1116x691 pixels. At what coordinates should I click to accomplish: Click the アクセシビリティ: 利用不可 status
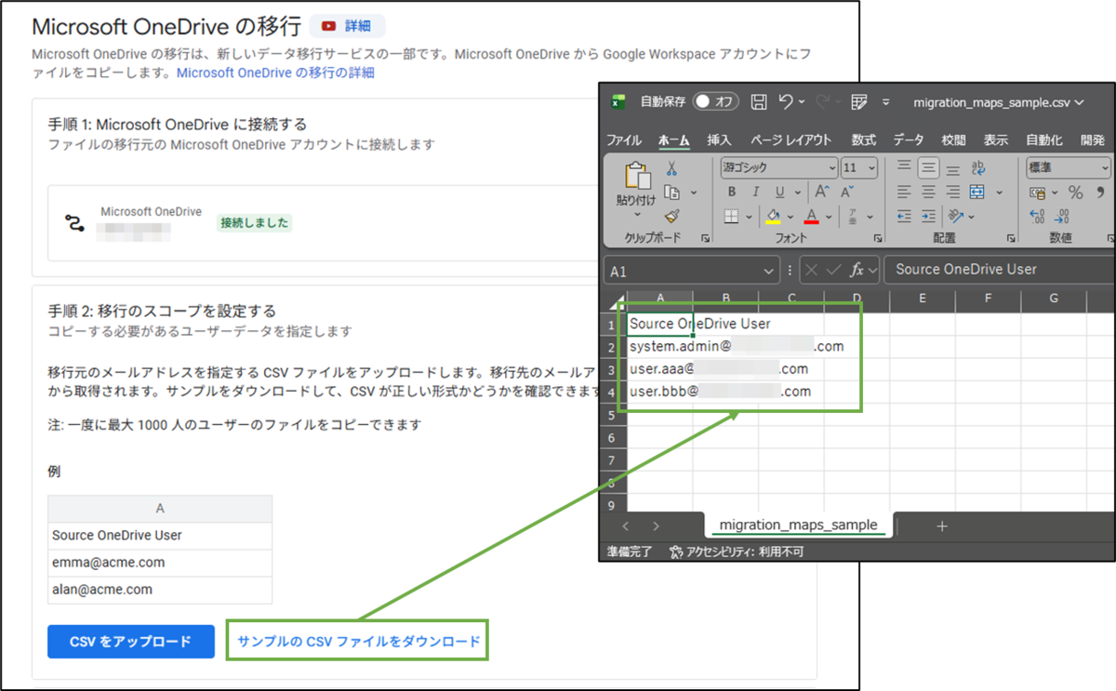[737, 551]
